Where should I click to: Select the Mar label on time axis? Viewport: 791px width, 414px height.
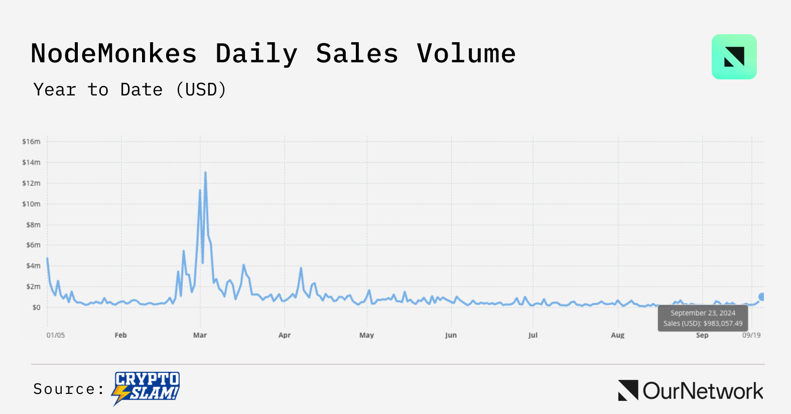point(200,335)
